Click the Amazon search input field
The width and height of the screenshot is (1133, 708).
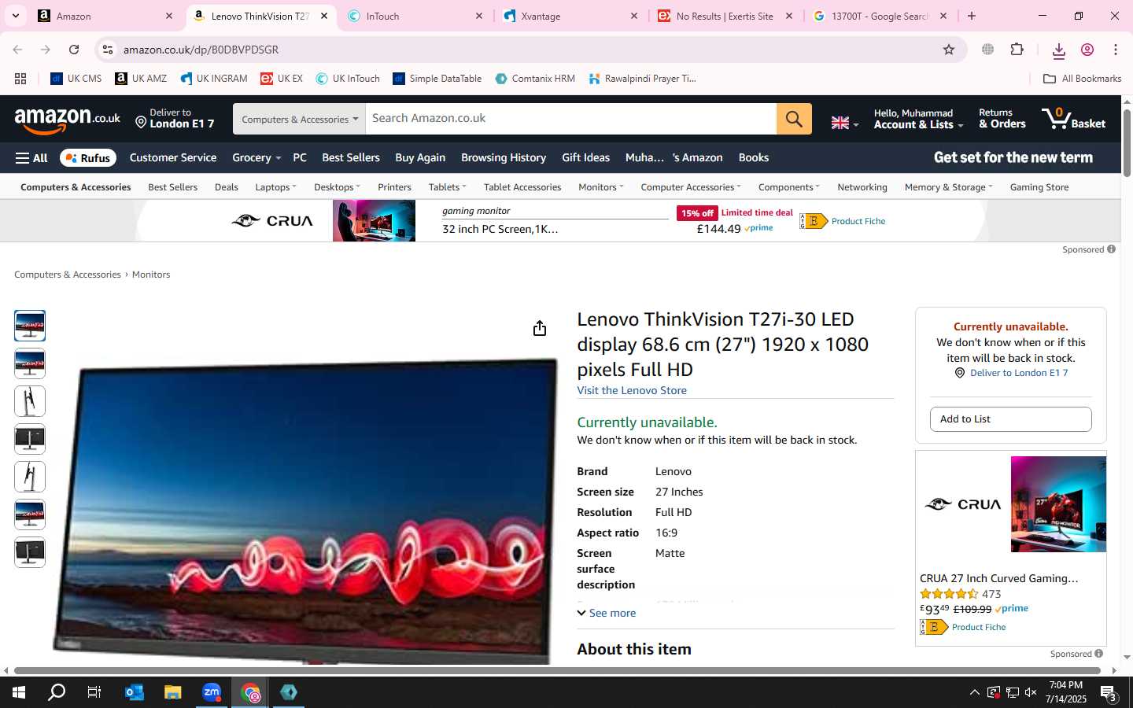click(x=570, y=119)
